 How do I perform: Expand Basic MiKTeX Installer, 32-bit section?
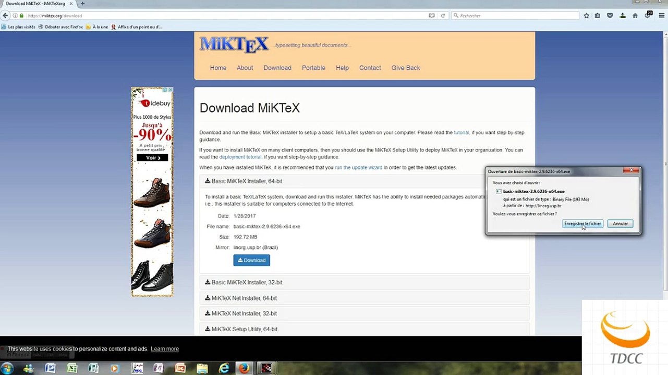[x=365, y=282]
